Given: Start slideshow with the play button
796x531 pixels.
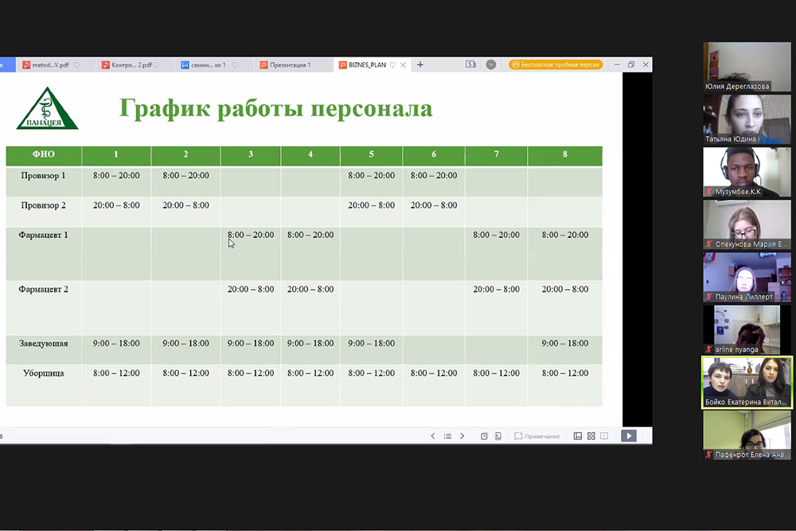Looking at the screenshot, I should pos(629,436).
